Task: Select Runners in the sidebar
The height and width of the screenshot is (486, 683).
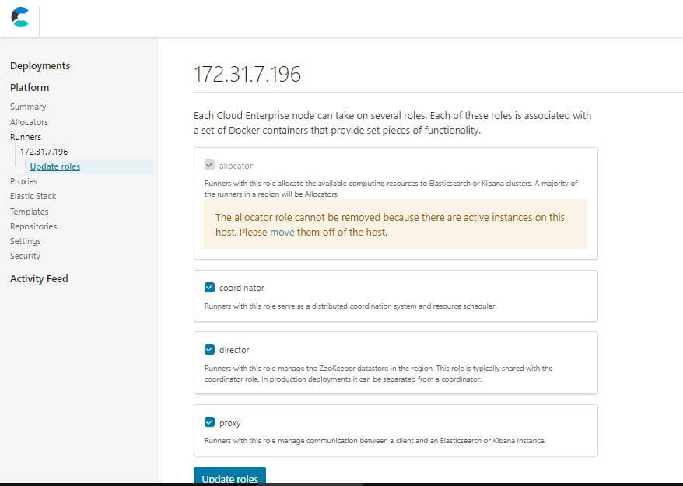Action: tap(26, 137)
